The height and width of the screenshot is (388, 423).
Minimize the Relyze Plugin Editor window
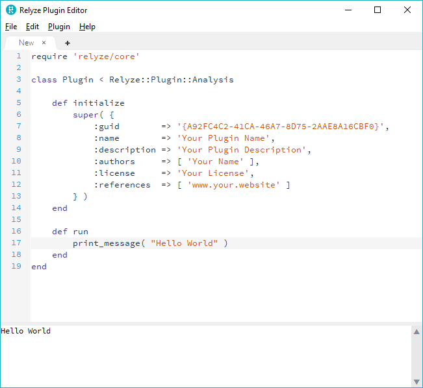pos(348,10)
